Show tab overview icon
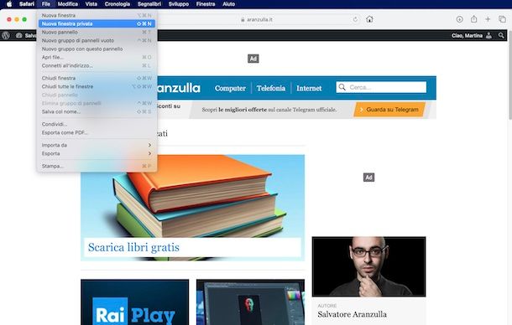Viewport: 512px width, 325px height. pyautogui.click(x=502, y=19)
